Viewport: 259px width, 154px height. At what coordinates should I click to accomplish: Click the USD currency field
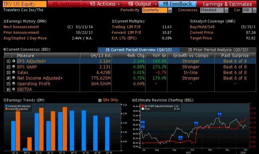coord(247,10)
